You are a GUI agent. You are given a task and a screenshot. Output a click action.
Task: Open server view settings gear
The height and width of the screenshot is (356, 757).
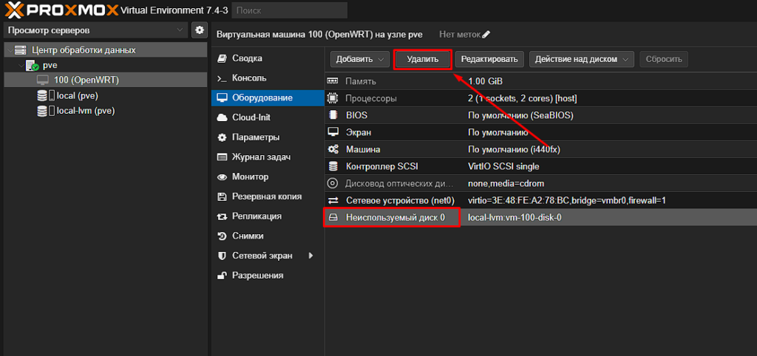click(199, 30)
